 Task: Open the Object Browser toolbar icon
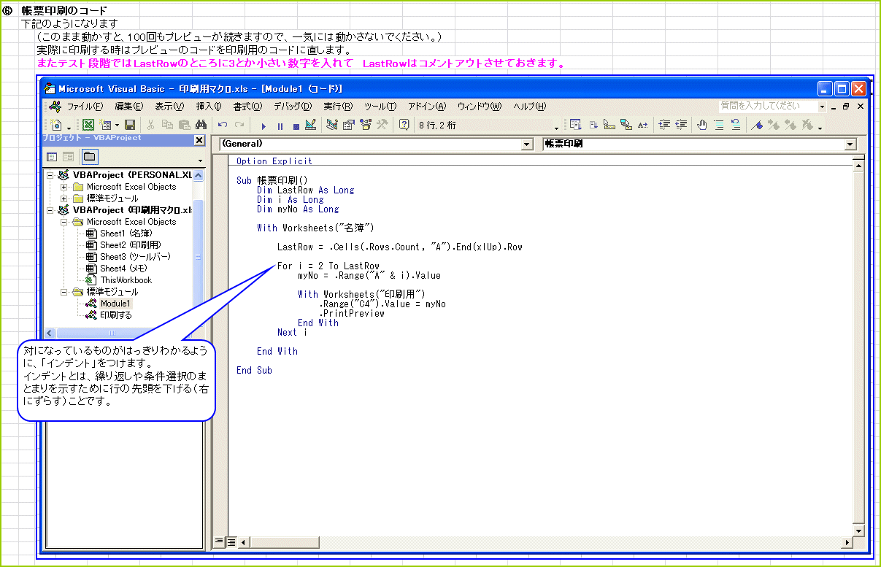[365, 125]
